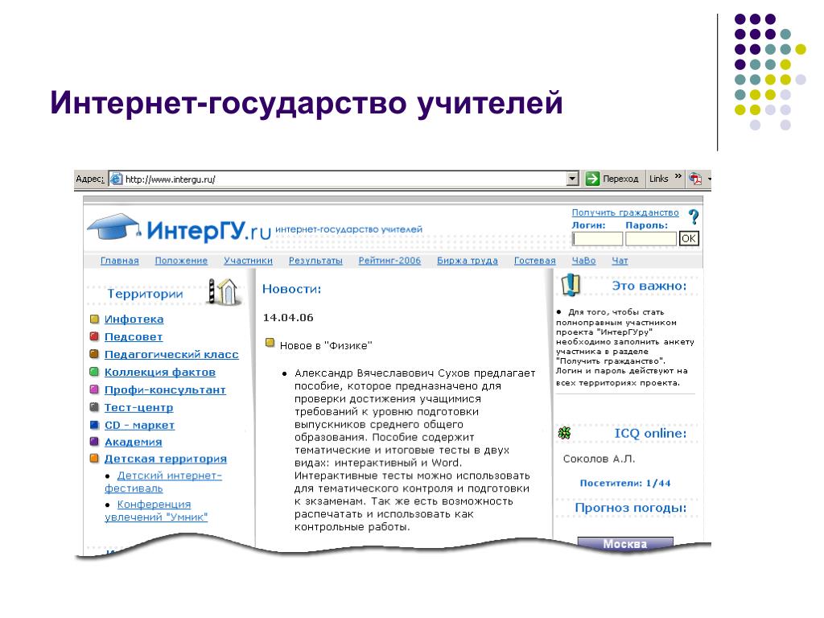Click the orange bullet icon beside Детская территория

click(x=95, y=458)
